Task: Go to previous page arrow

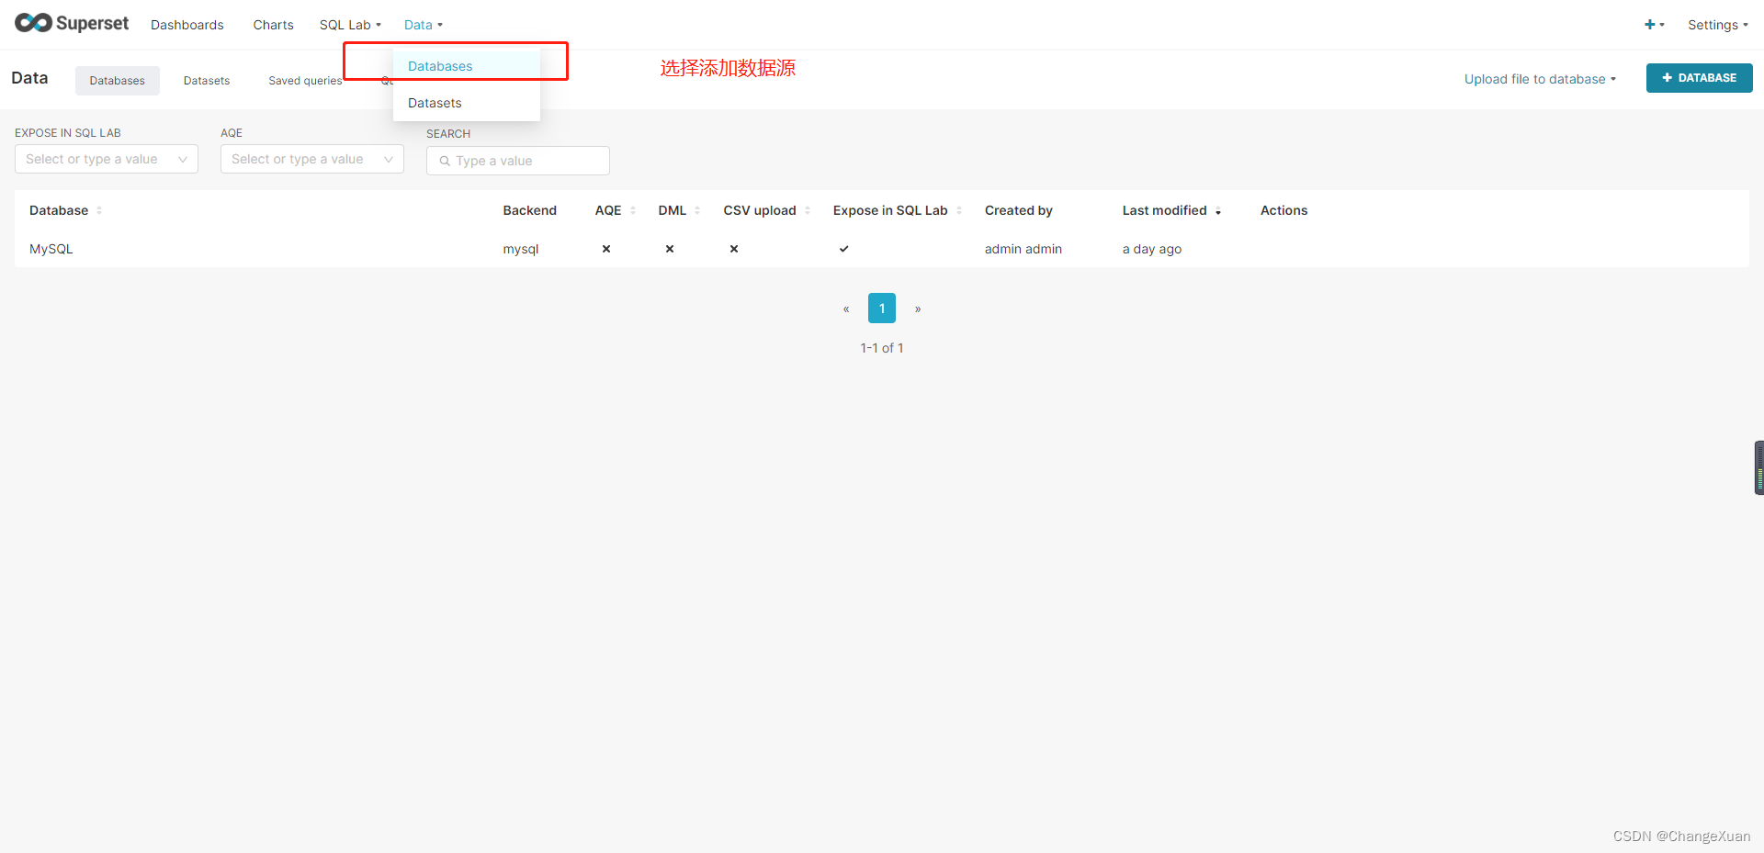Action: click(x=846, y=309)
